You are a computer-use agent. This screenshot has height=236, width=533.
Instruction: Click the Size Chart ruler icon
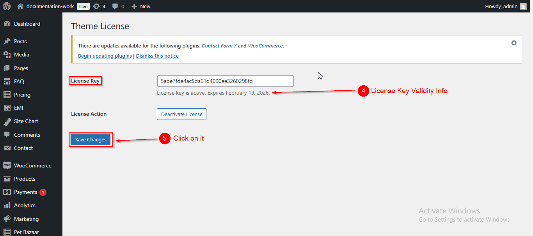point(7,122)
